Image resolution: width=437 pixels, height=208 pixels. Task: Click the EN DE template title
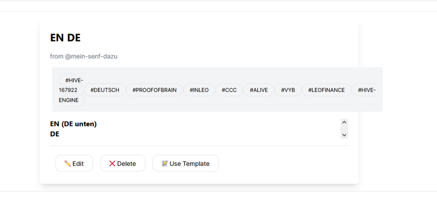65,38
